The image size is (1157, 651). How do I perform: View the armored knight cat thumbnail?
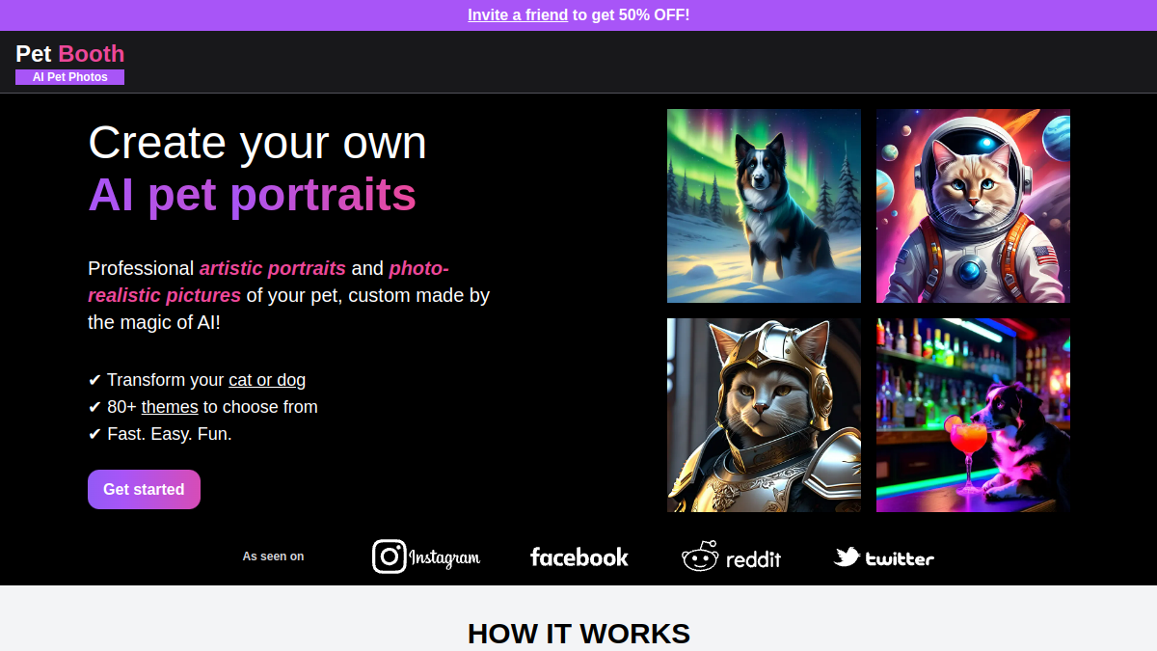(764, 415)
